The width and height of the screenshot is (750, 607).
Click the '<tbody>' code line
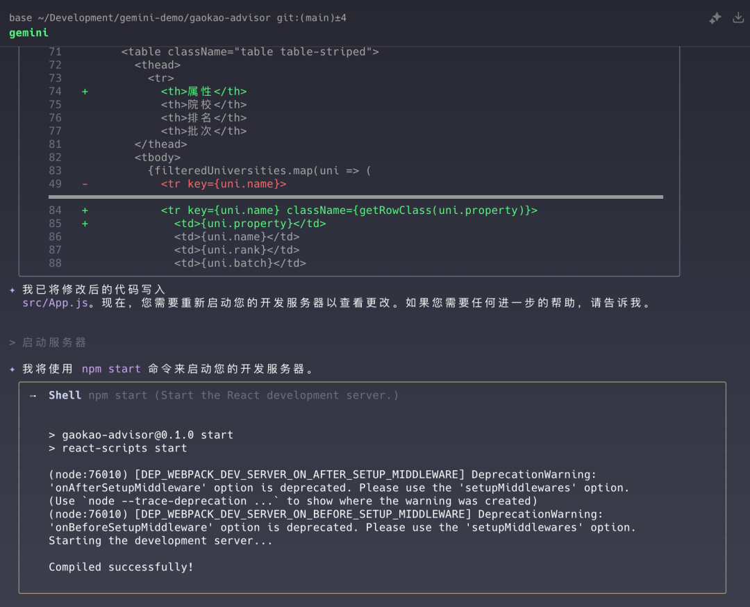tap(158, 158)
